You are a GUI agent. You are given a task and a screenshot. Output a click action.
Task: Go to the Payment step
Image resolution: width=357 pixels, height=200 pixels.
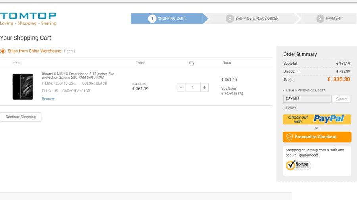coord(329,19)
